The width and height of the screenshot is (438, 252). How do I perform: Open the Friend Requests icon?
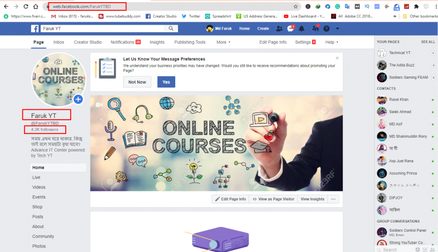(x=279, y=28)
